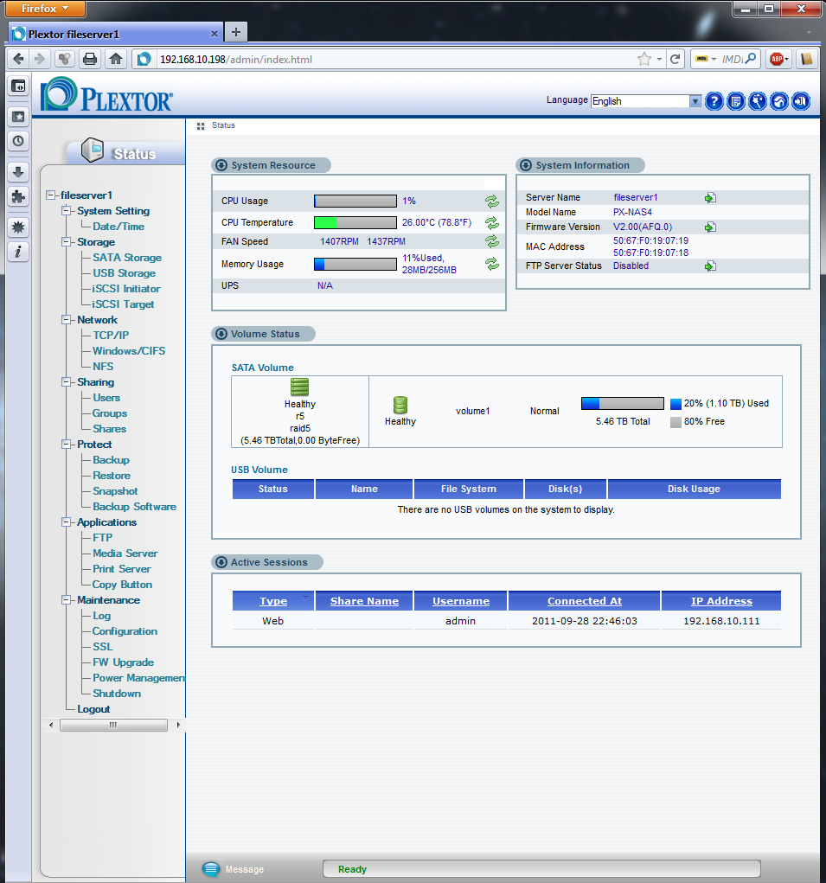Collapse the System Resource panel arrow
This screenshot has width=826, height=883.
pos(221,165)
